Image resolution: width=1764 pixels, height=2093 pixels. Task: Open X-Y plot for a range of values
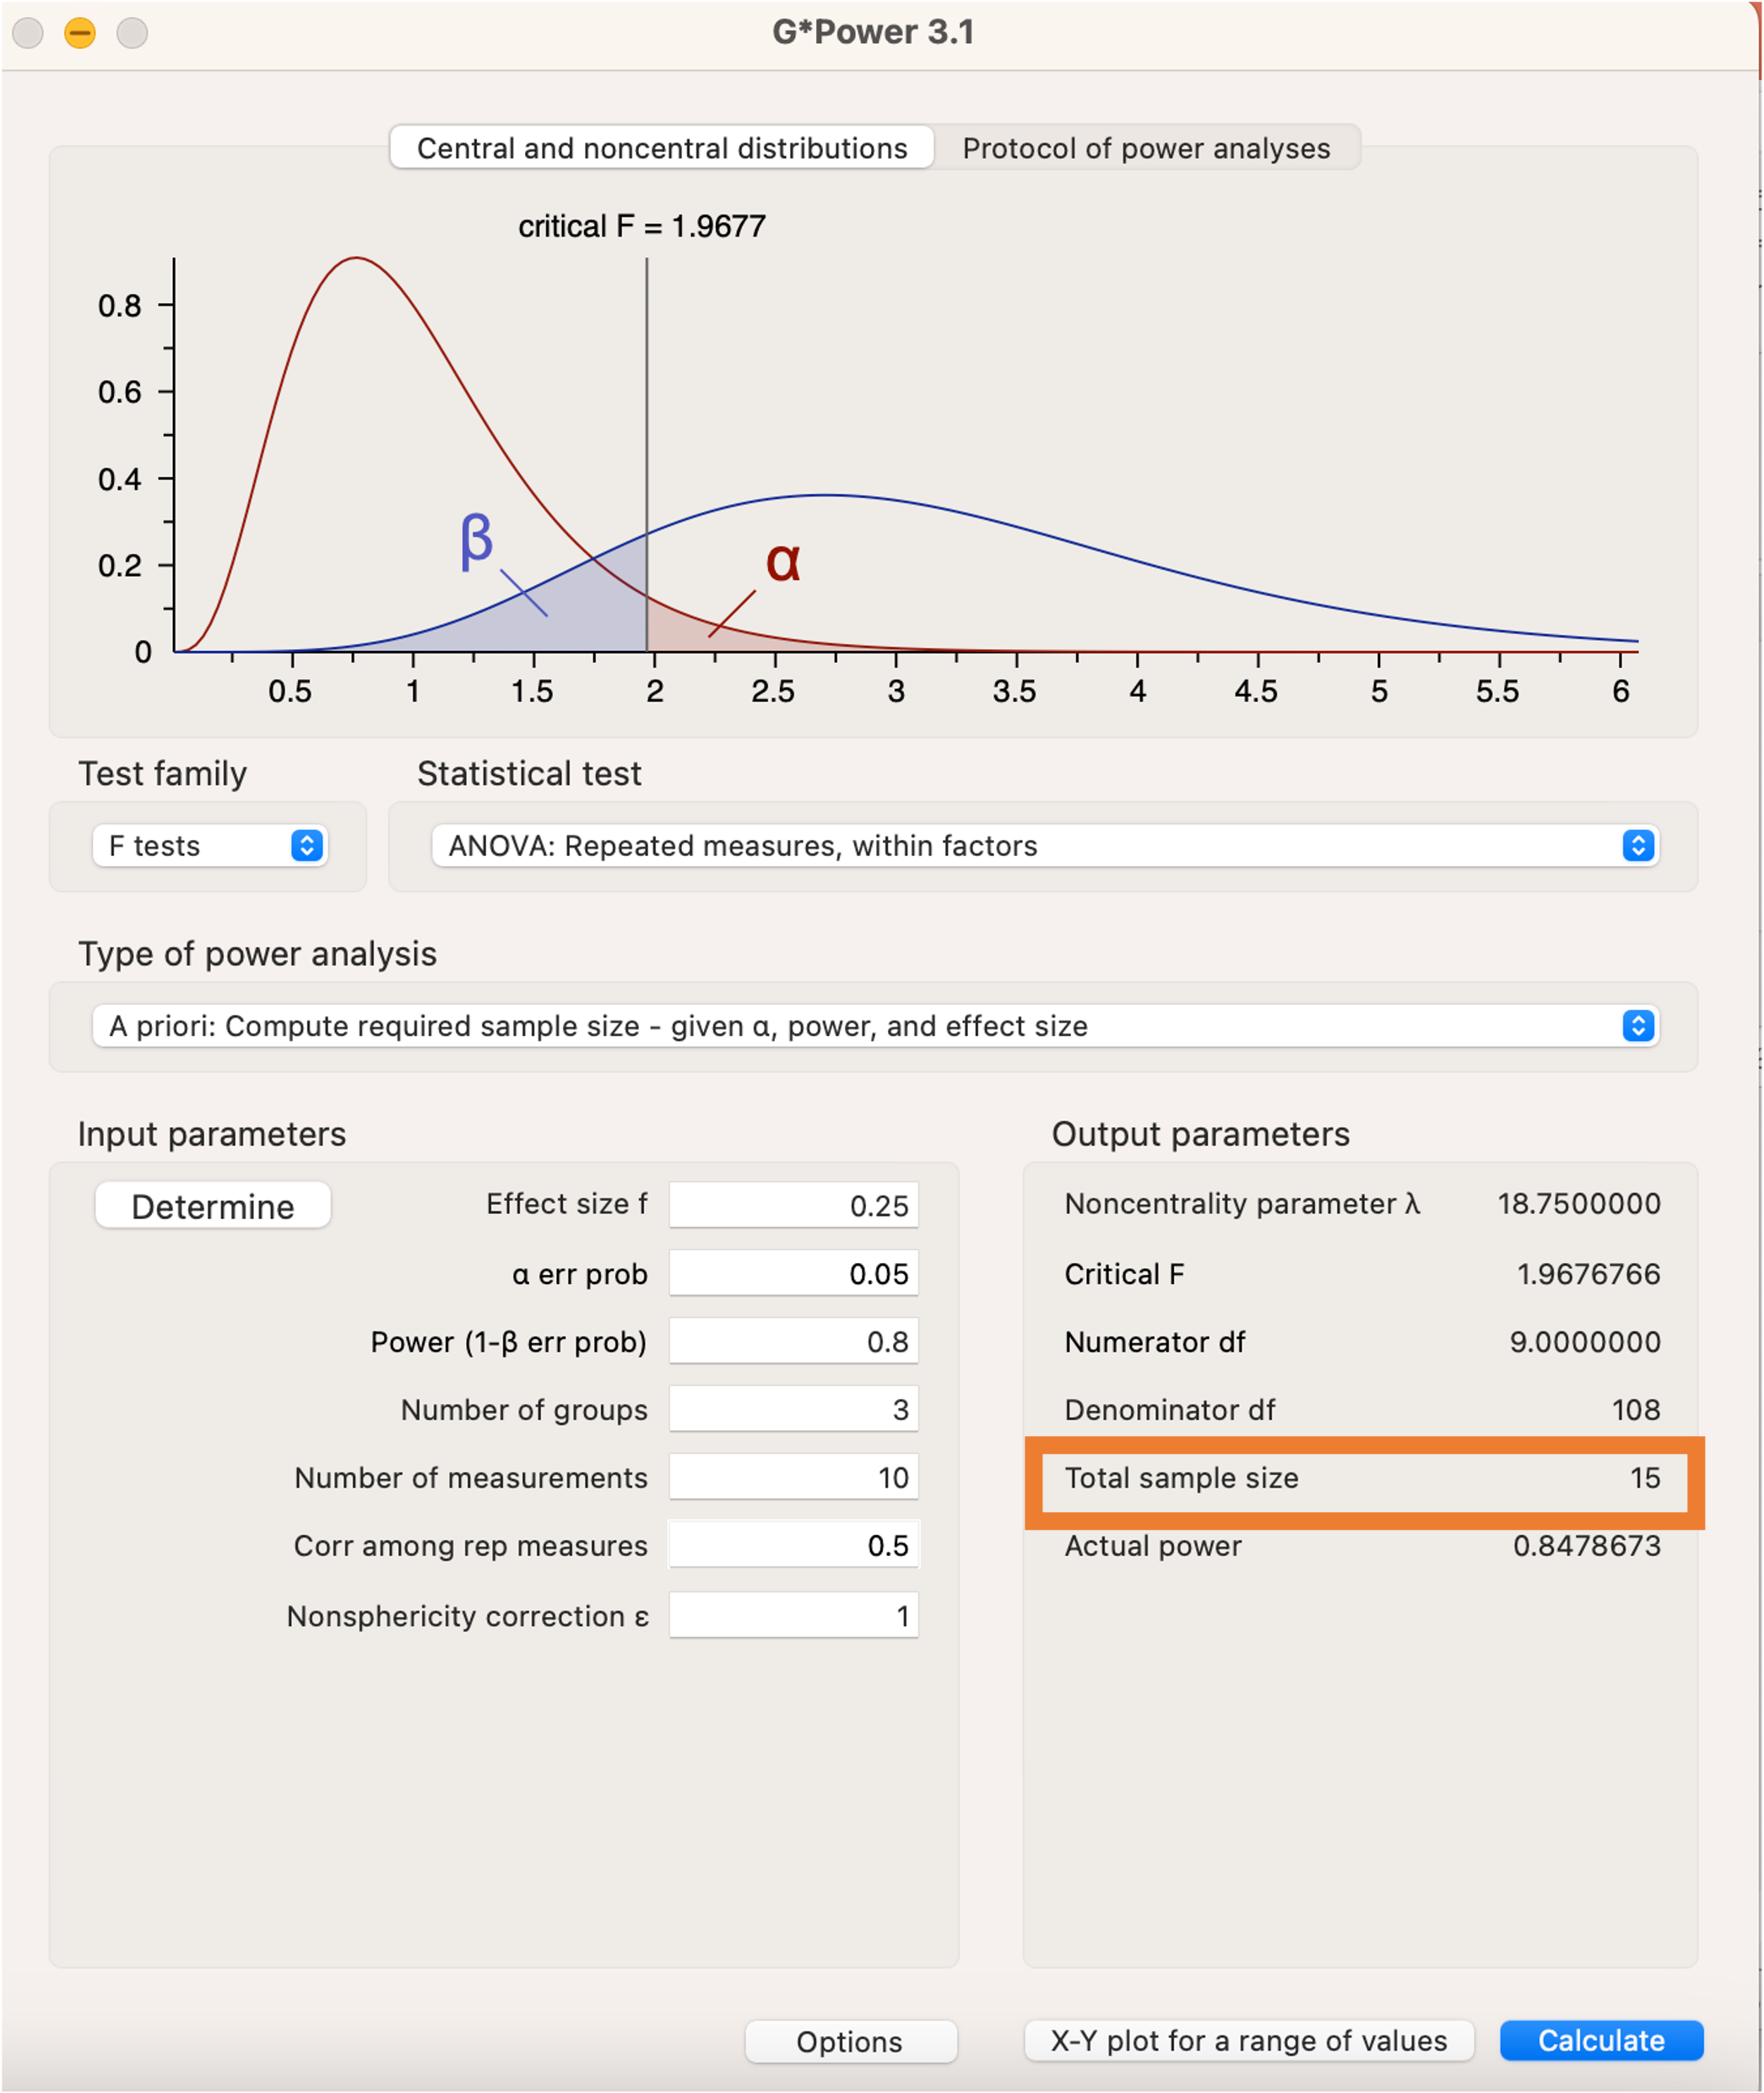point(1248,2040)
